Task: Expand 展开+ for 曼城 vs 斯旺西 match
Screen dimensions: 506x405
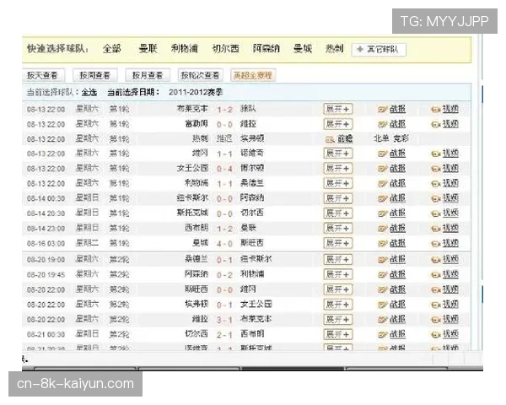Action: [338, 243]
